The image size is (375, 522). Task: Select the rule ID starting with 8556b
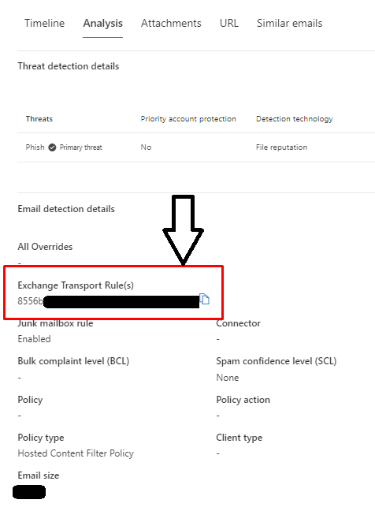(108, 301)
